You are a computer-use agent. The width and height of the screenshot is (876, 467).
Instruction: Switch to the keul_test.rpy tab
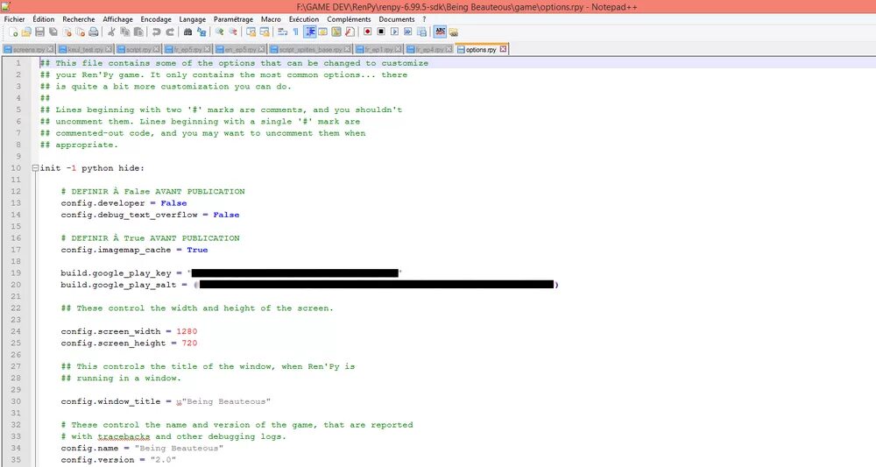click(x=86, y=49)
